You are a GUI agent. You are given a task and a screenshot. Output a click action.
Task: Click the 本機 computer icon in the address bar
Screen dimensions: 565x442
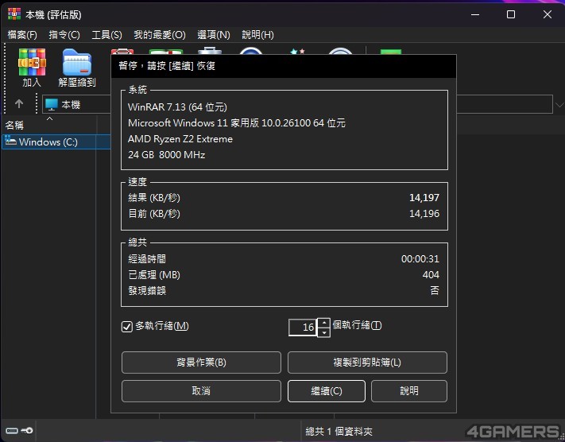(x=52, y=104)
